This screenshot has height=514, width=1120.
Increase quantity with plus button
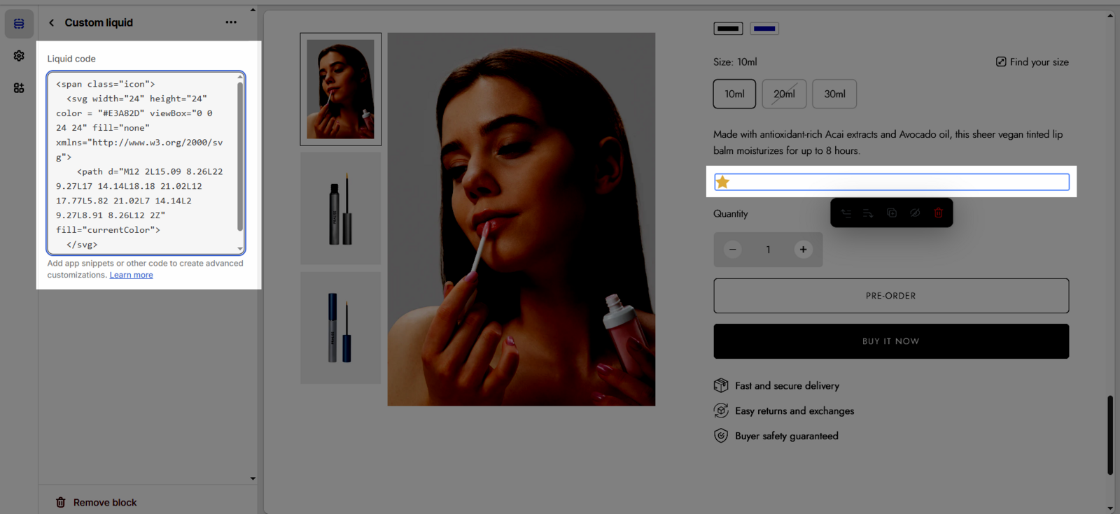point(803,250)
